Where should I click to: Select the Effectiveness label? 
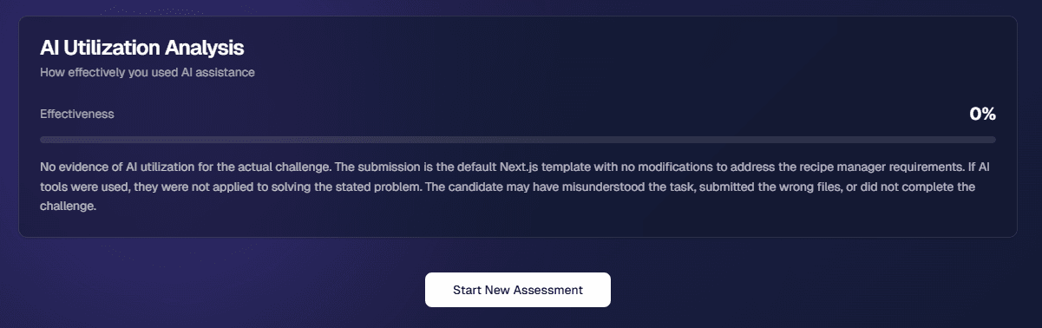point(77,114)
